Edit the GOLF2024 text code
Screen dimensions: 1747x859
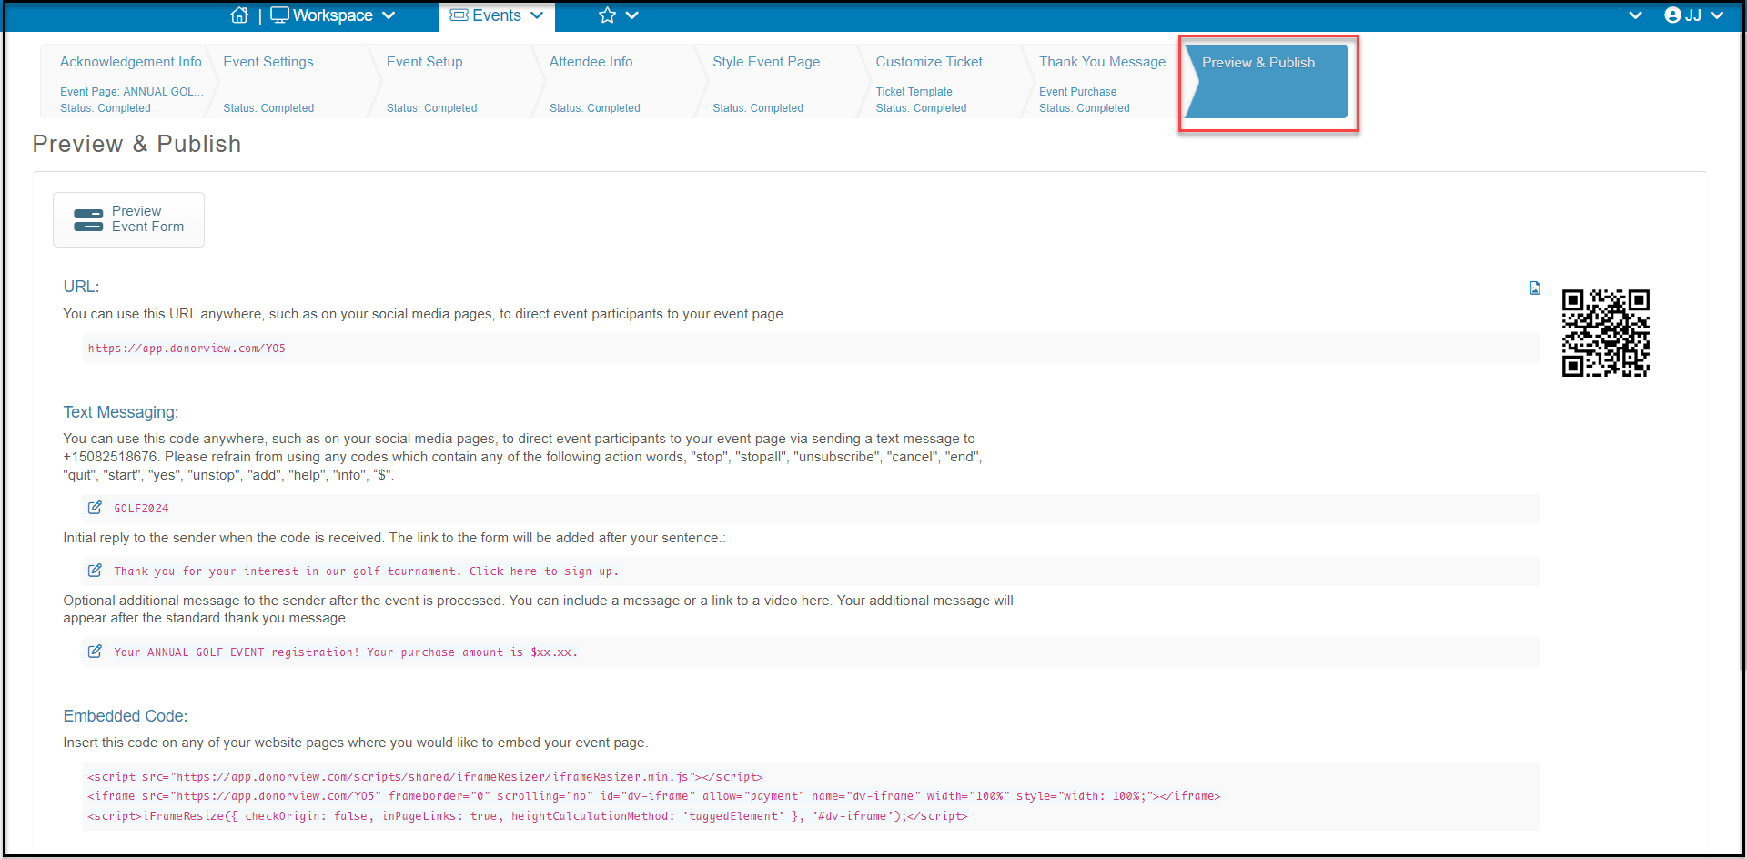click(x=95, y=508)
